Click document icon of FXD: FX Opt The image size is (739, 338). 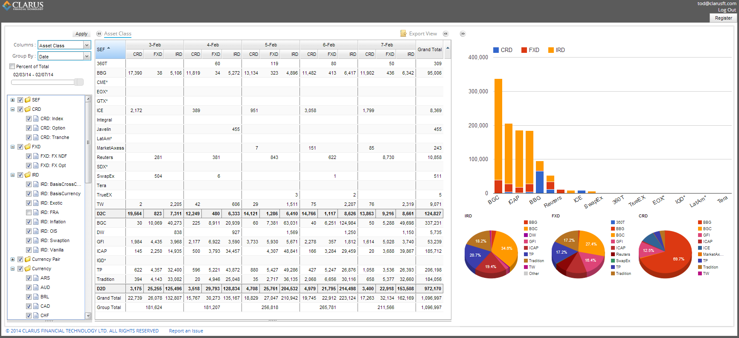pyautogui.click(x=36, y=165)
